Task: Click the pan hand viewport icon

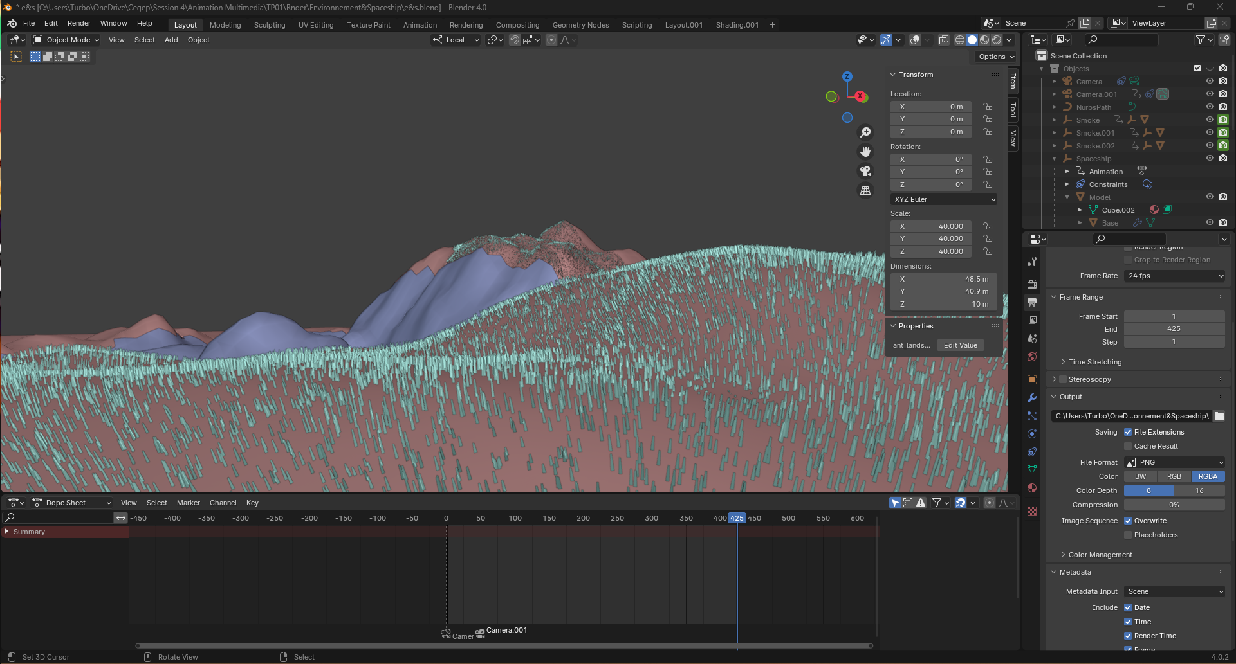Action: tap(865, 152)
